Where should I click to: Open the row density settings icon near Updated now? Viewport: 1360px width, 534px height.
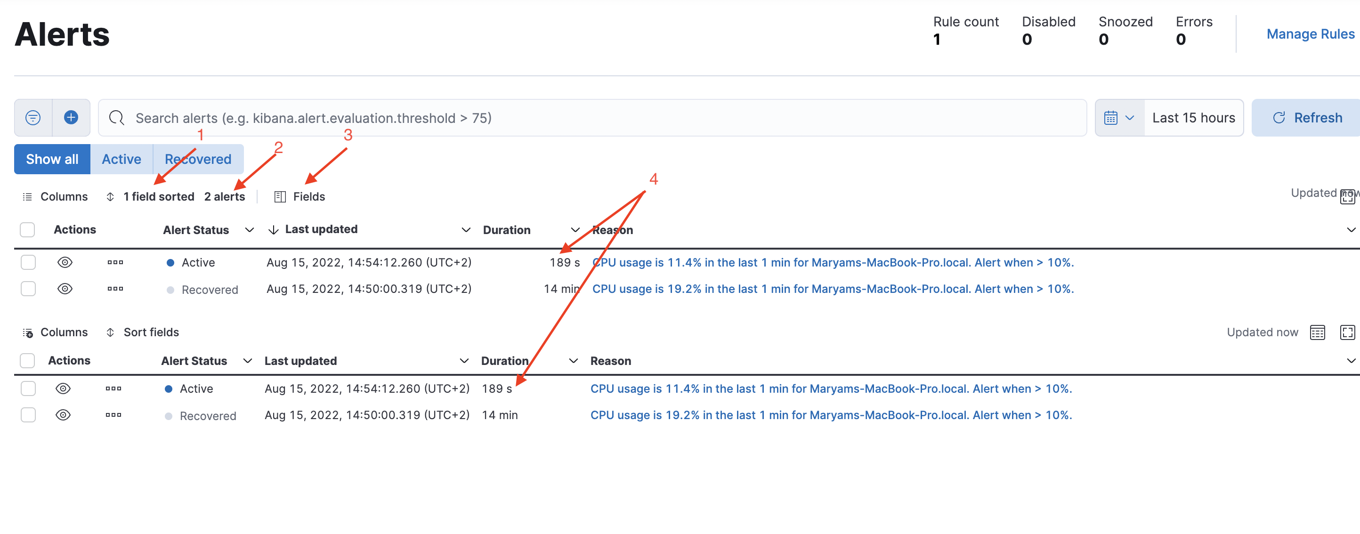pos(1318,332)
